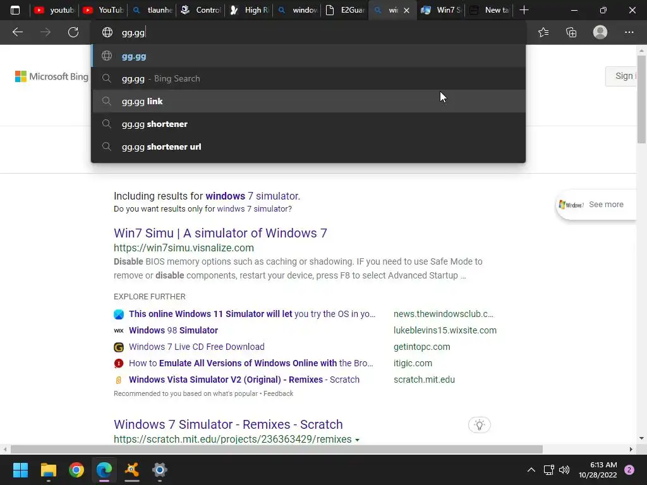
Task: Open 'Windows 7 Simulator - Remixes - Scratch'
Action: point(228,424)
